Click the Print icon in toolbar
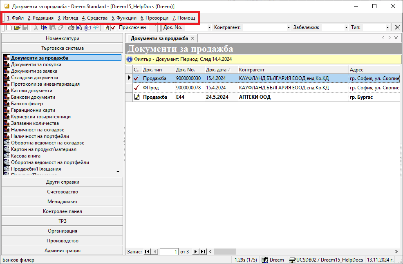The image size is (403, 264). (71, 27)
